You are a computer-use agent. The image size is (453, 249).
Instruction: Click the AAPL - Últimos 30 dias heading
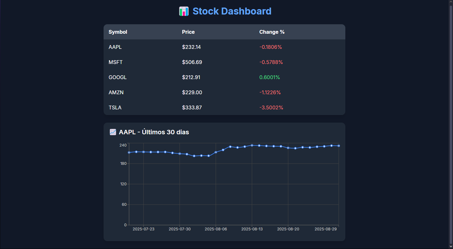[x=154, y=132]
